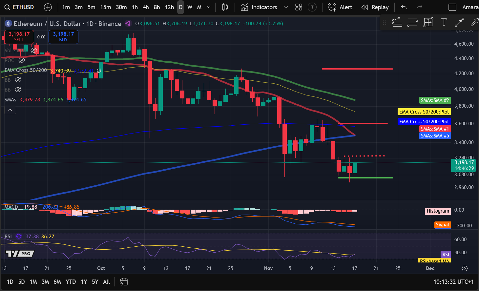Image resolution: width=479 pixels, height=291 pixels.
Task: Collapse the indicators legend with the arrow button
Action: tap(10, 110)
